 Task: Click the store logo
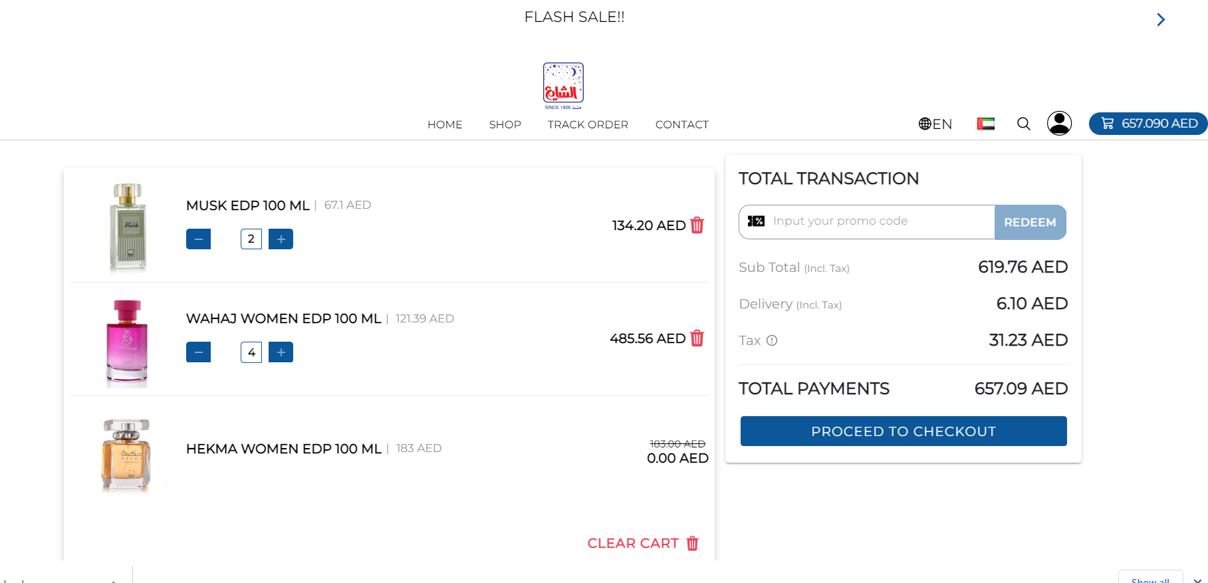(x=563, y=86)
